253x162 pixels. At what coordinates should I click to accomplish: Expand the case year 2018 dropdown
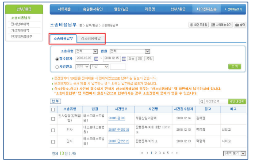click(82, 66)
